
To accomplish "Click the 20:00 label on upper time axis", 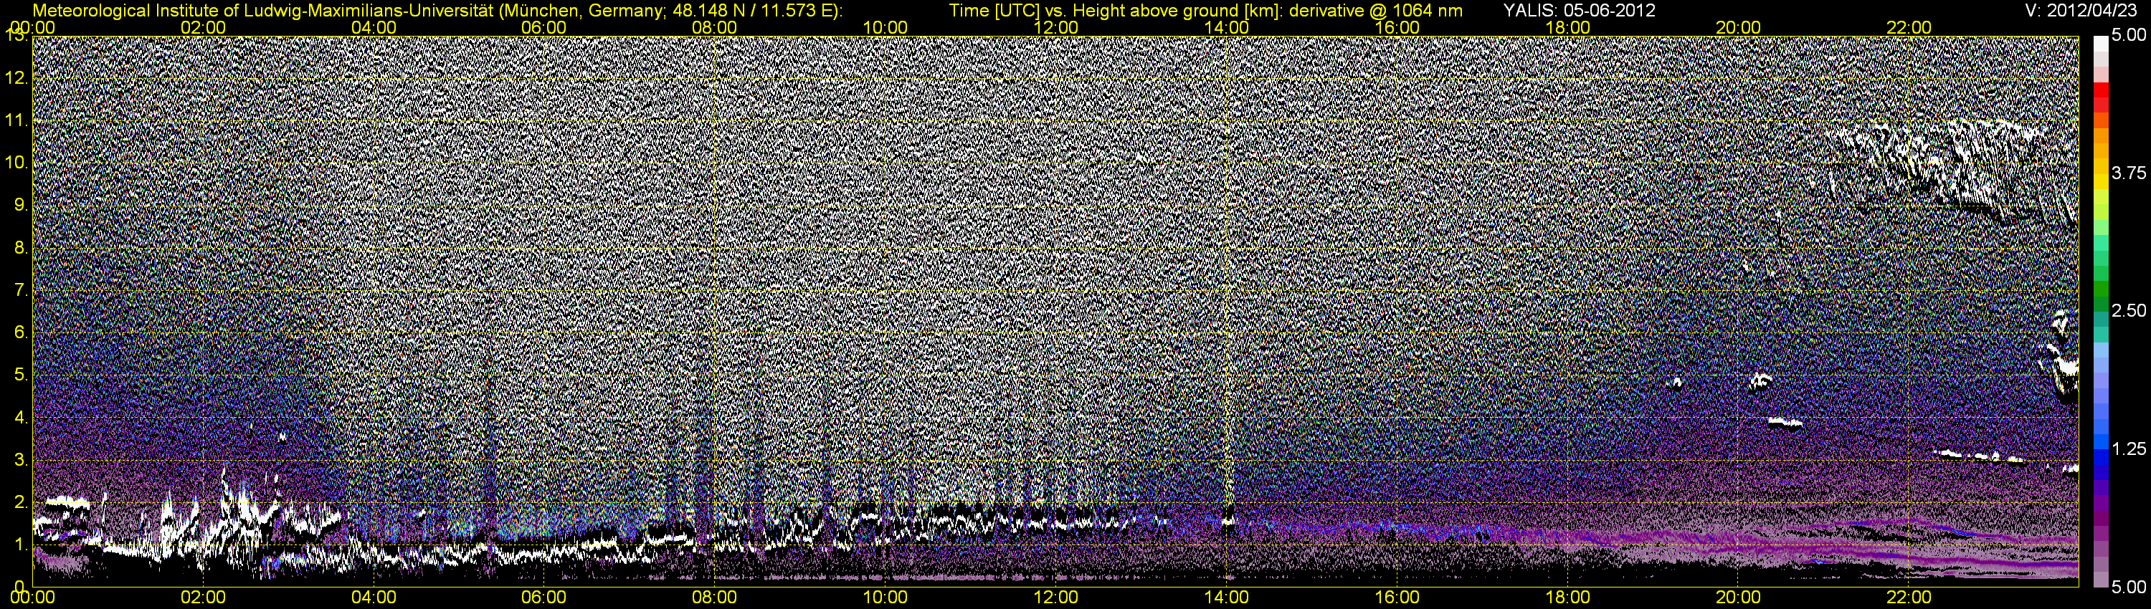I will (1738, 27).
